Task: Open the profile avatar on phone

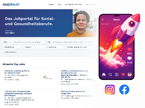Action: 130,75
